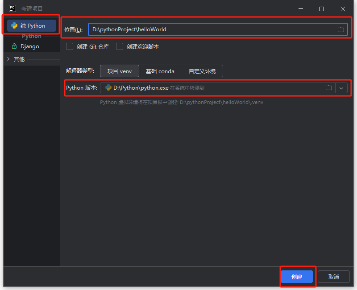Select the 纯 Python project type
This screenshot has width=357, height=290.
(x=32, y=25)
